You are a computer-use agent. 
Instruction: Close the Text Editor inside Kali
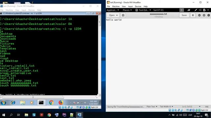coord(209,15)
